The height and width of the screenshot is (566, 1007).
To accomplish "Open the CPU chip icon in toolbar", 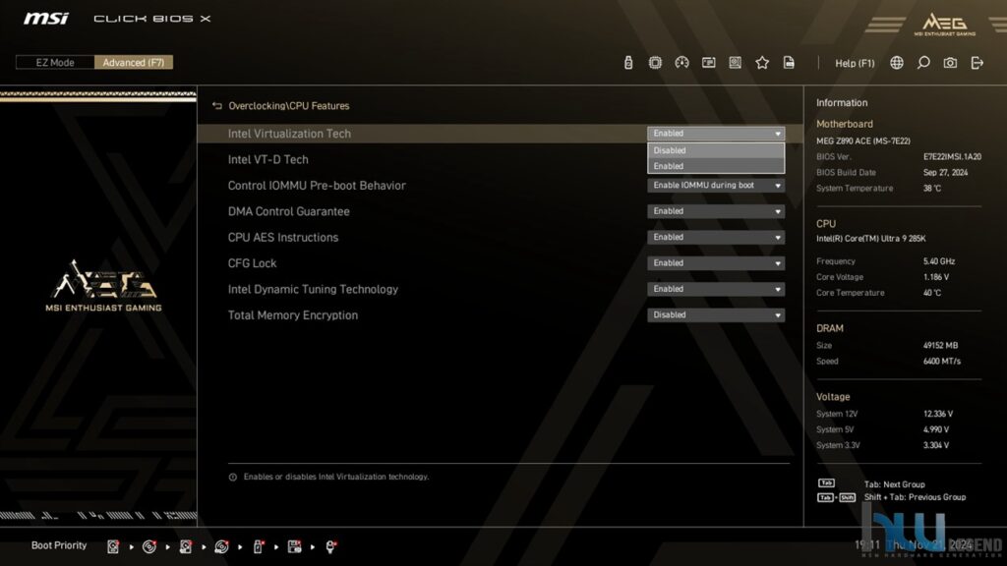I will tap(655, 62).
